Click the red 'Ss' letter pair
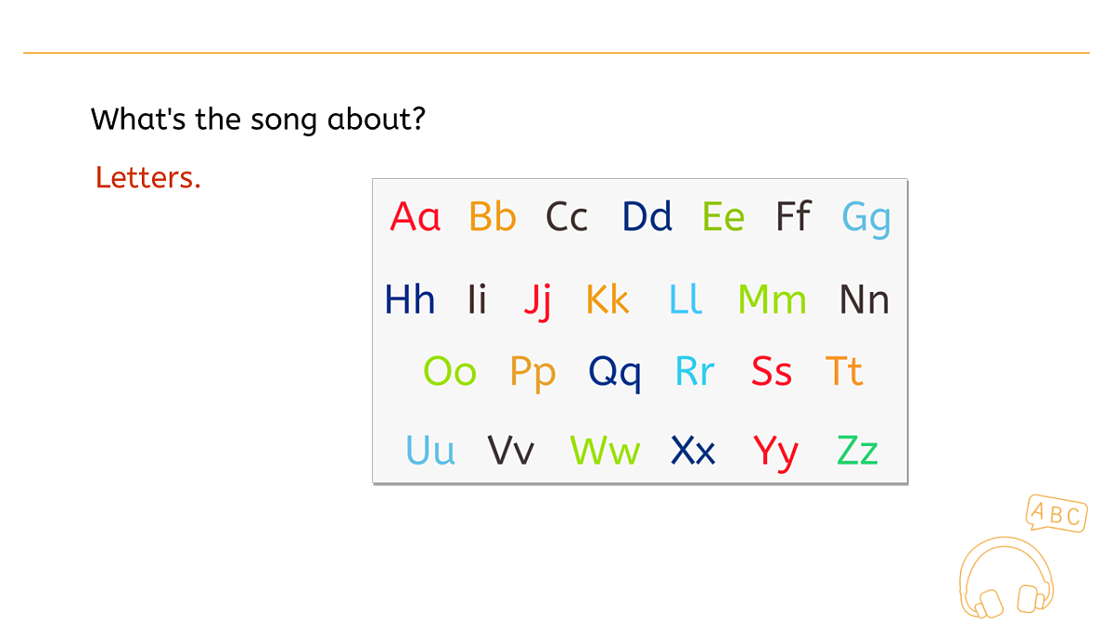The width and height of the screenshot is (1113, 626). 772,372
